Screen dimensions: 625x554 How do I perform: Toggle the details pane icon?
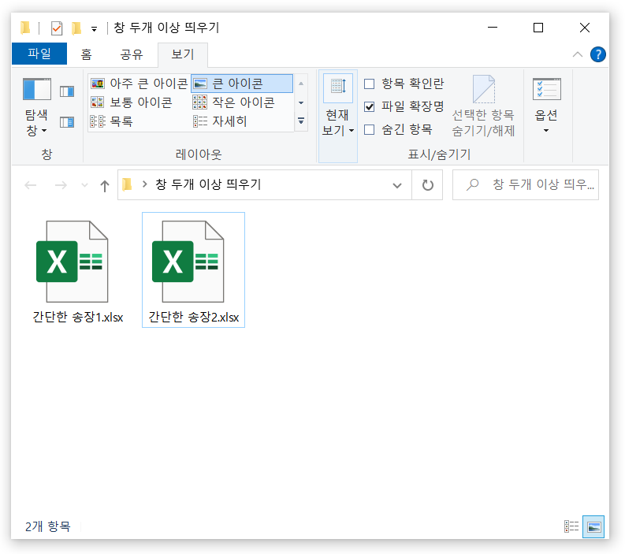pos(67,122)
